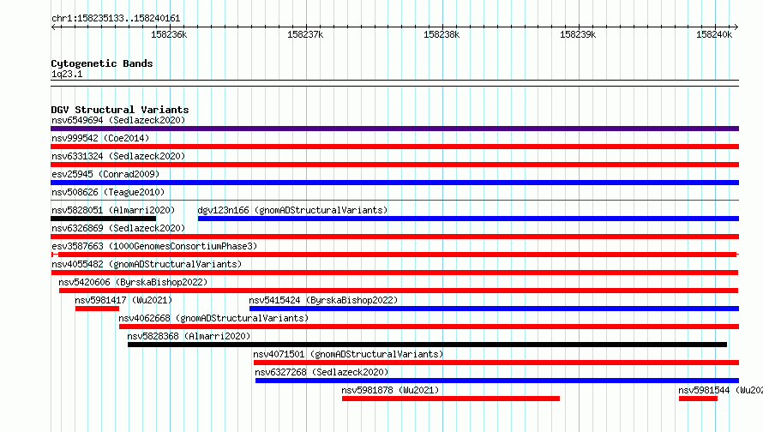Click the nsv5420606 (ByrskaBishop2022) red bar
763x432 pixels.
pos(399,291)
